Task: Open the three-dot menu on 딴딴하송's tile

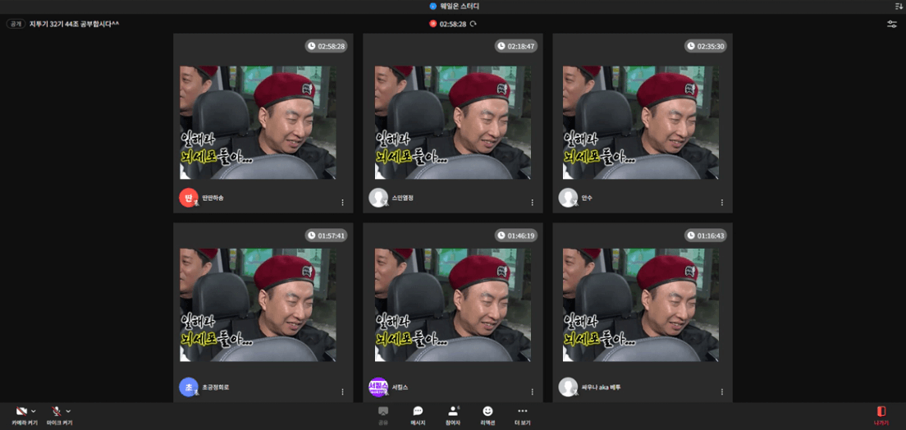Action: (x=342, y=202)
